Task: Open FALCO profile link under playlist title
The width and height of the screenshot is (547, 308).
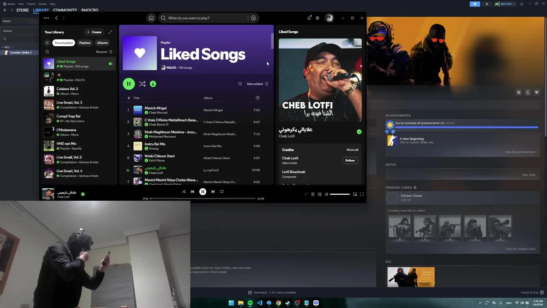Action: click(x=171, y=68)
